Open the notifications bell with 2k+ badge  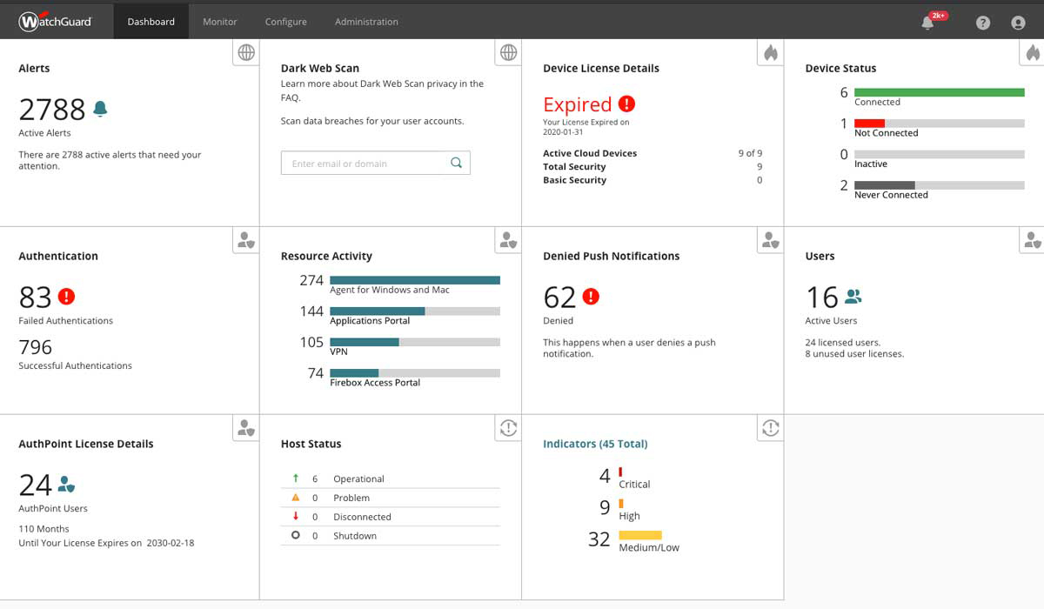point(927,22)
